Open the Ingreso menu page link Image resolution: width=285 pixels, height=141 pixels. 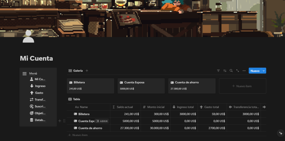pyautogui.click(x=40, y=86)
